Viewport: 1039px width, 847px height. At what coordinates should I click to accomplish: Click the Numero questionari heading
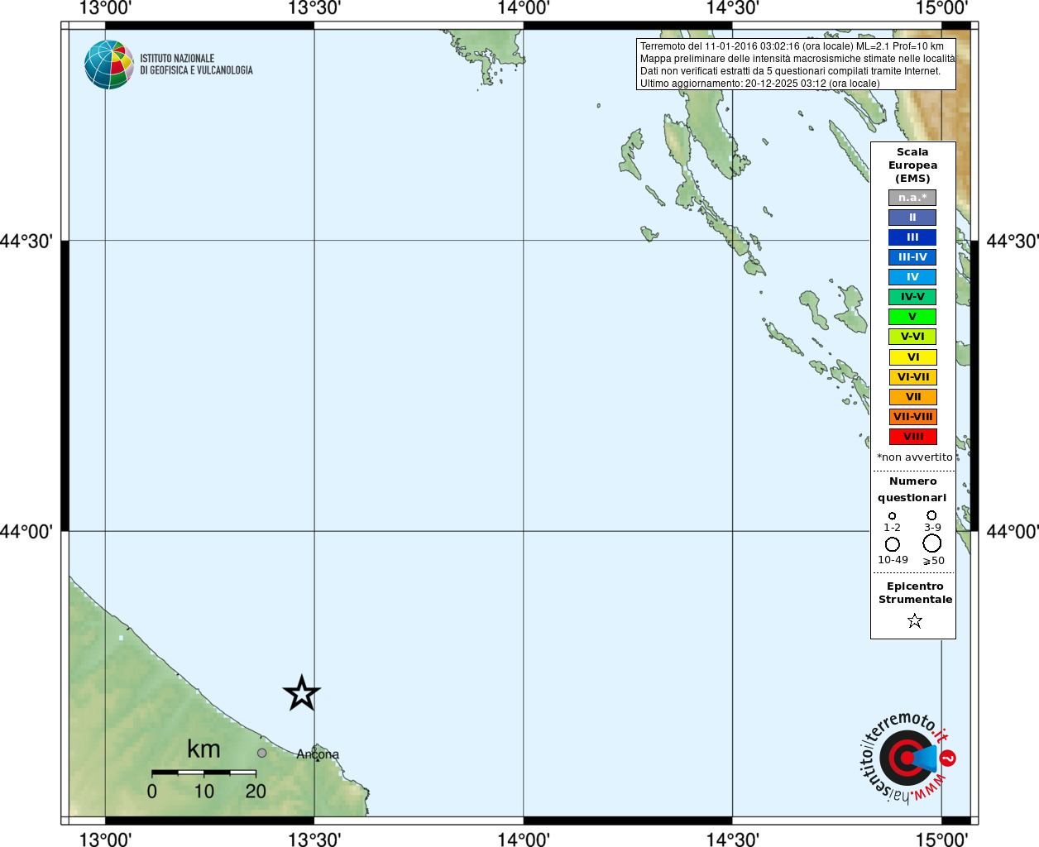(x=912, y=490)
